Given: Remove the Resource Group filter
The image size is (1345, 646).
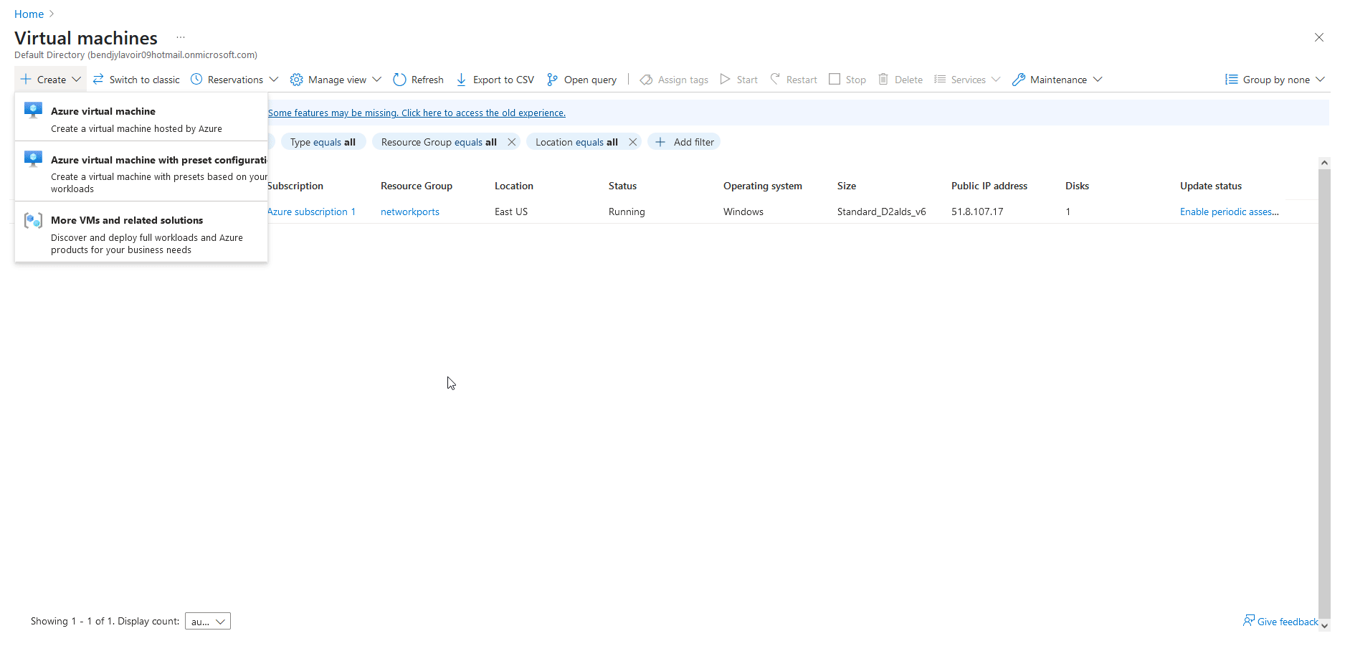Looking at the screenshot, I should coord(512,142).
